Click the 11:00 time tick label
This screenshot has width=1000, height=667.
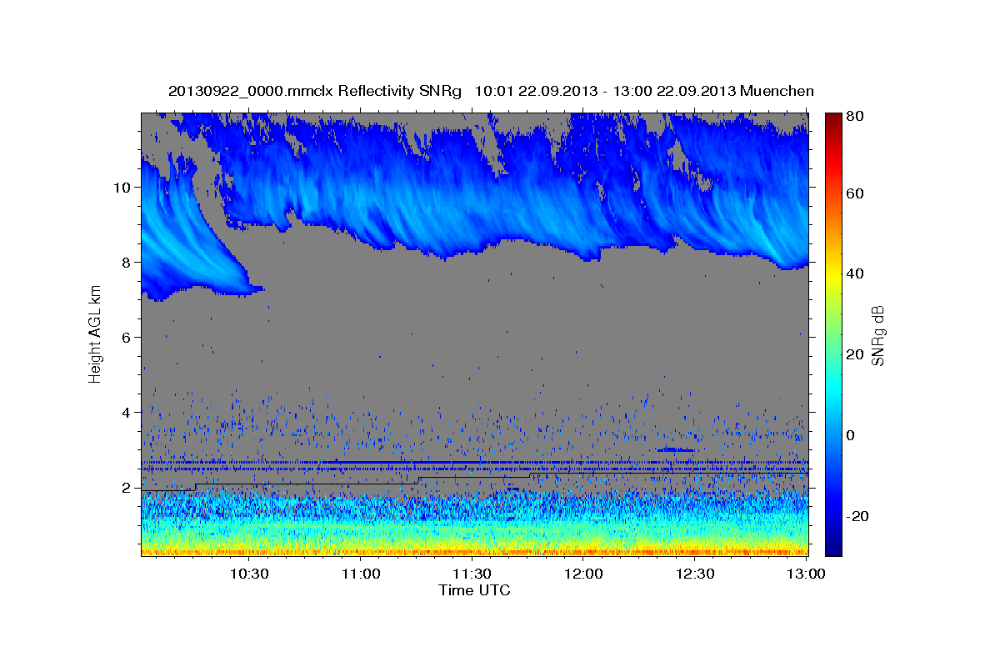click(361, 574)
